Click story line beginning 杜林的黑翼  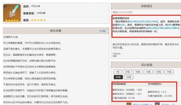30,61
